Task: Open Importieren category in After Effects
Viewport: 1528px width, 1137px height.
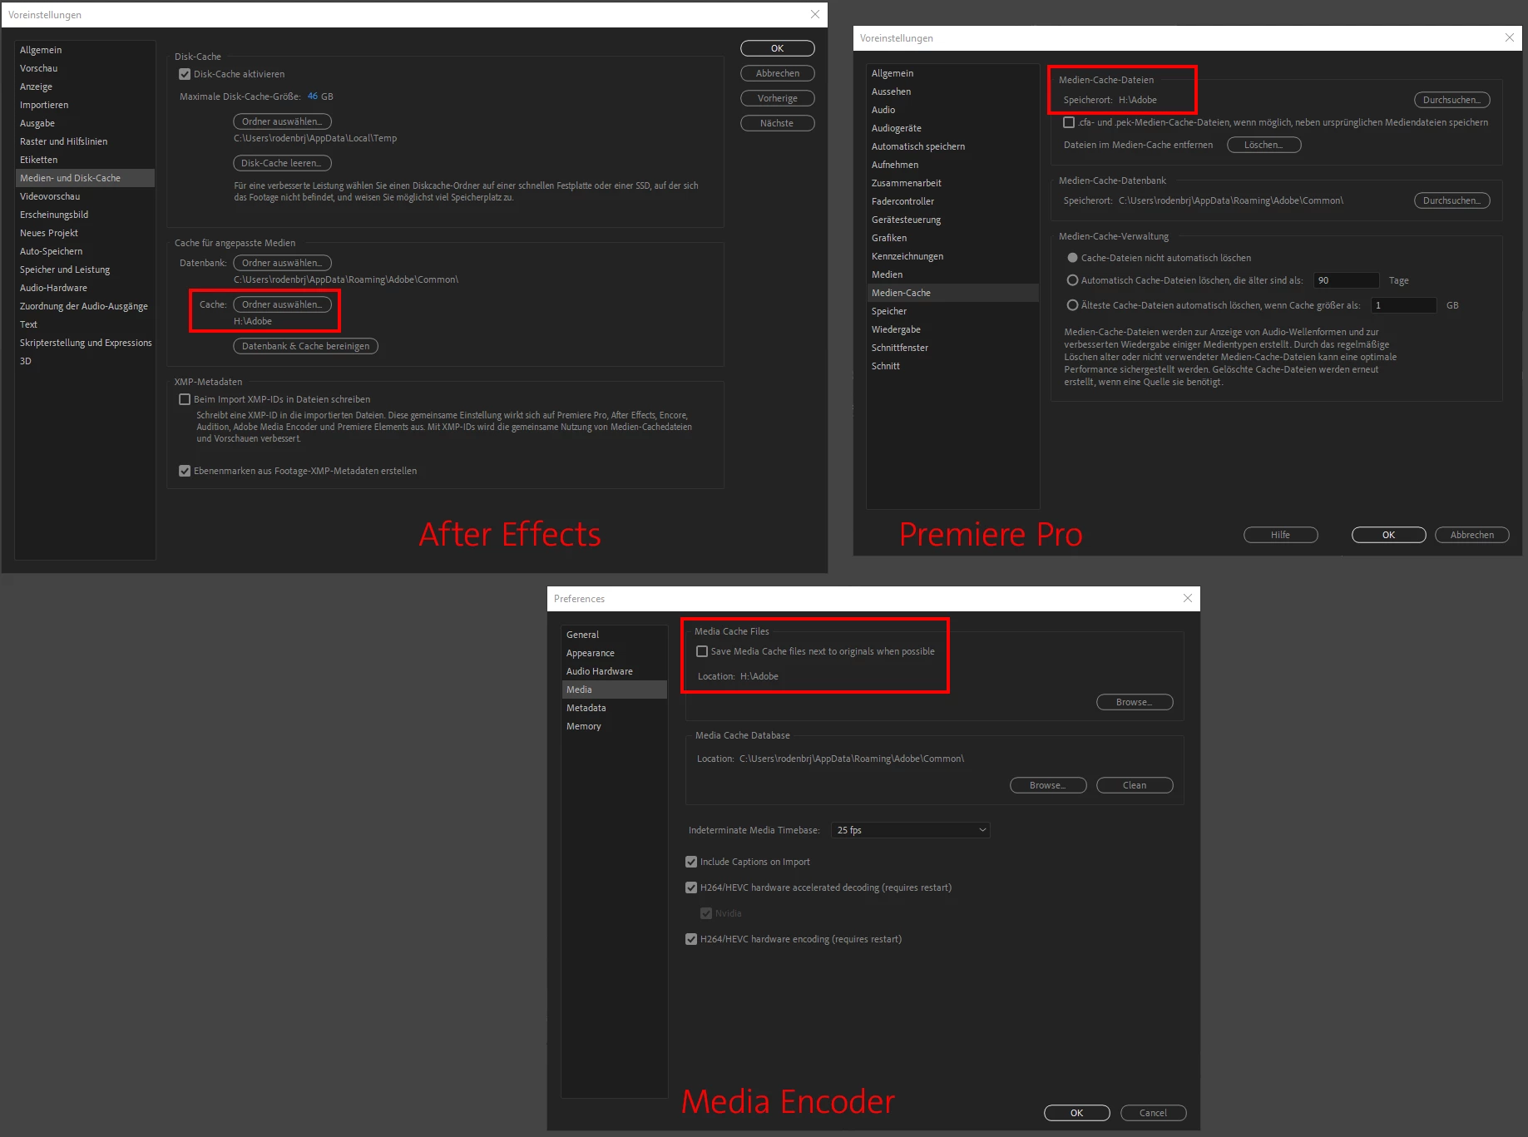Action: (85, 105)
